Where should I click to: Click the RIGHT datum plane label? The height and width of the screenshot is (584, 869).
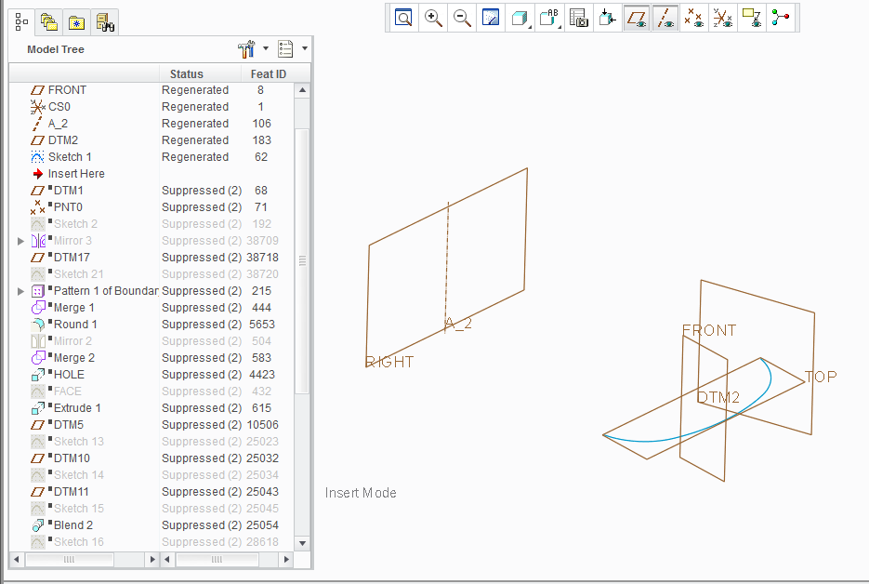(x=389, y=362)
